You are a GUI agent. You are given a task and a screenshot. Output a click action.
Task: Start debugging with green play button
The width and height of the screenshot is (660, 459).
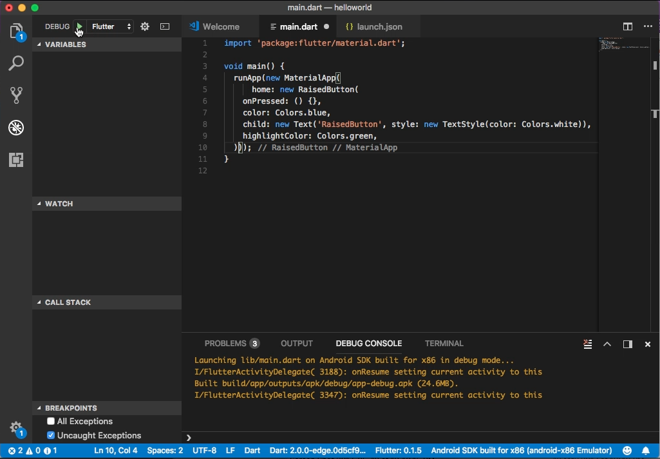[x=79, y=26]
